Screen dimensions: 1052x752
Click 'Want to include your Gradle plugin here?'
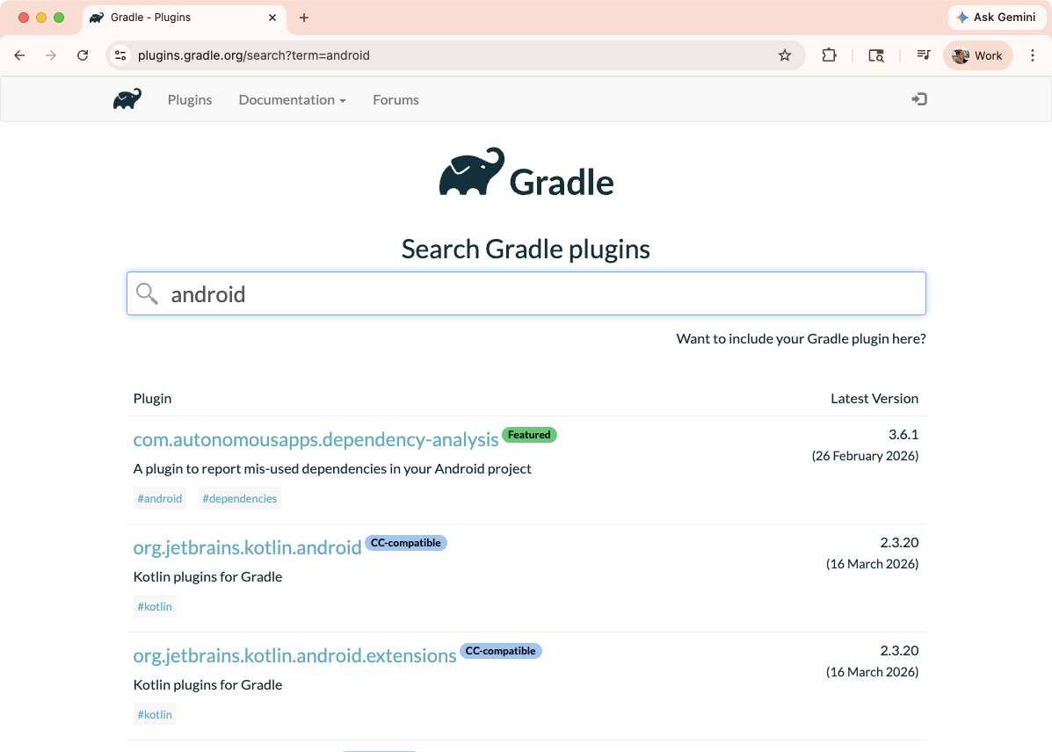801,338
